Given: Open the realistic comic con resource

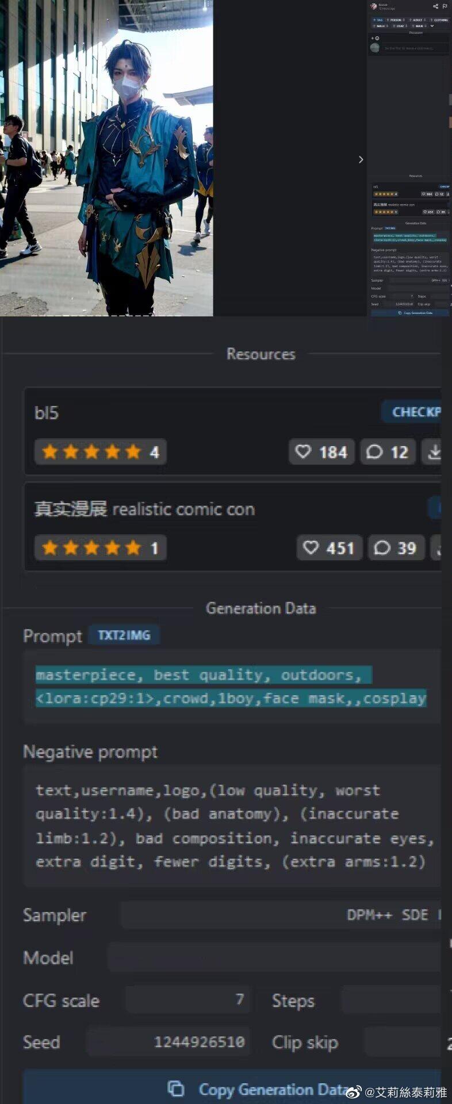Looking at the screenshot, I should click(x=144, y=509).
